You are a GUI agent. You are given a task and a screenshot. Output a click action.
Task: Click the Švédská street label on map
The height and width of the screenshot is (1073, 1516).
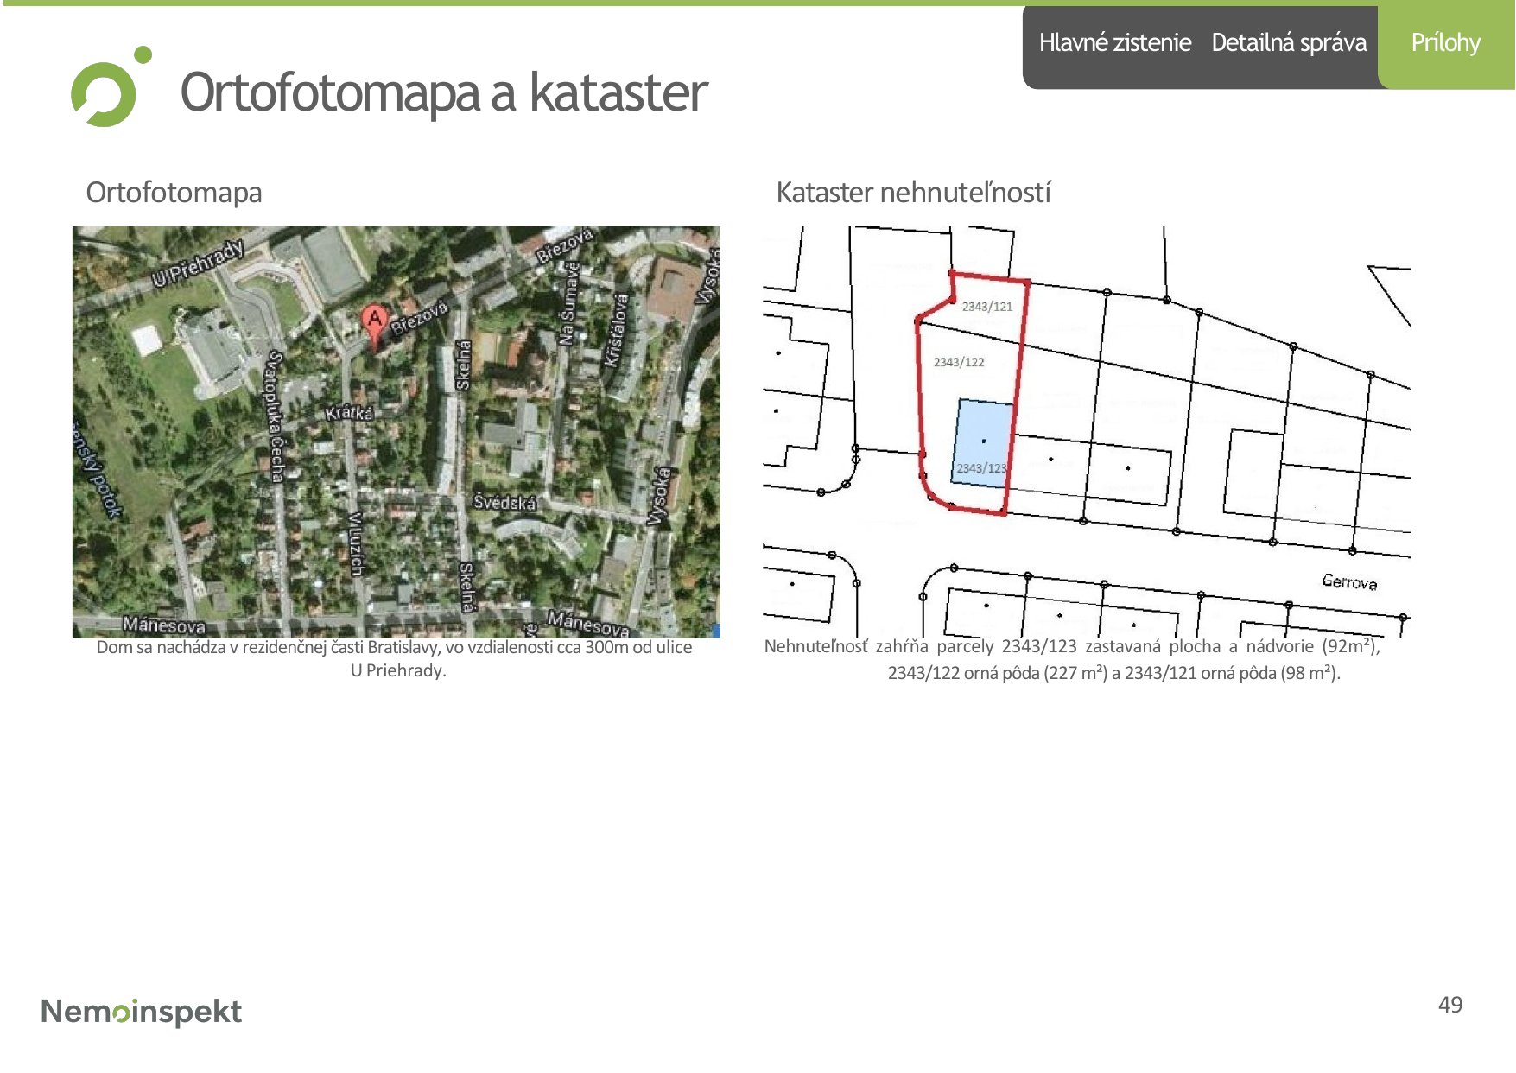point(504,502)
